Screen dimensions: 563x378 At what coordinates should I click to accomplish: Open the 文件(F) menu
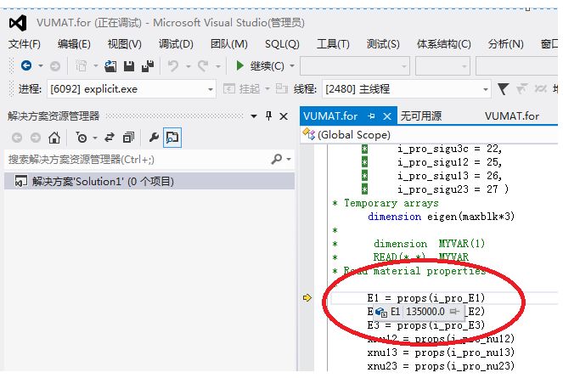point(25,44)
